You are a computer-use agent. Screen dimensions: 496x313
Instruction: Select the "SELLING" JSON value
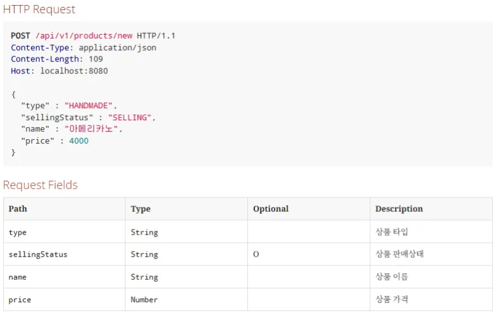[130, 118]
